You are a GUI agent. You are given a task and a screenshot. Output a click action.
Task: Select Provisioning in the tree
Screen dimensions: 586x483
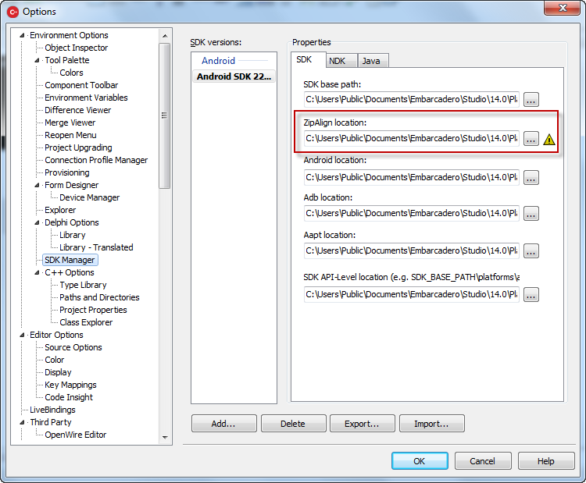[x=67, y=172]
